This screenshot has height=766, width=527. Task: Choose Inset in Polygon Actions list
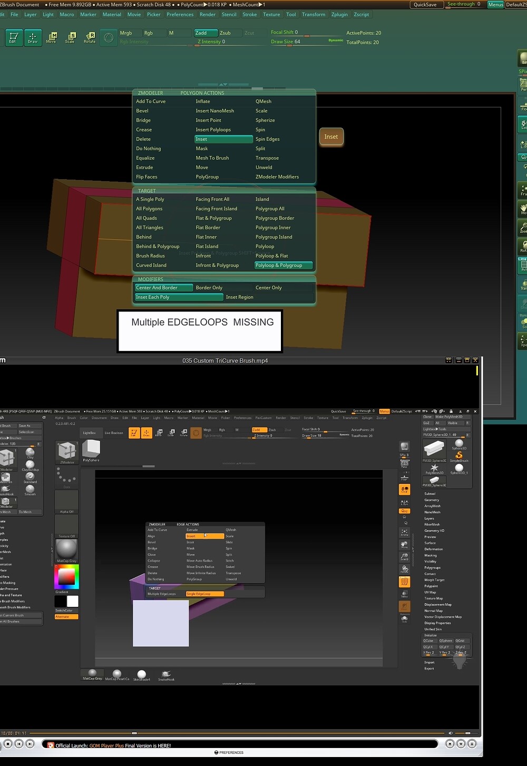(223, 139)
